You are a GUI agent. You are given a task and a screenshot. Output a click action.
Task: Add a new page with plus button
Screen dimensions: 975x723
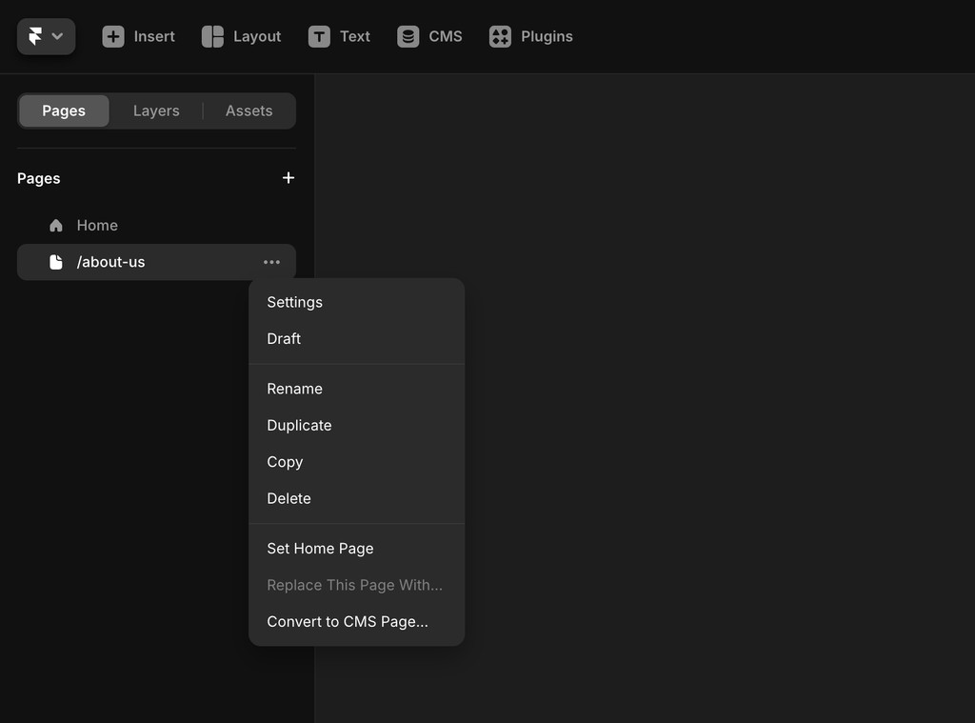[289, 177]
